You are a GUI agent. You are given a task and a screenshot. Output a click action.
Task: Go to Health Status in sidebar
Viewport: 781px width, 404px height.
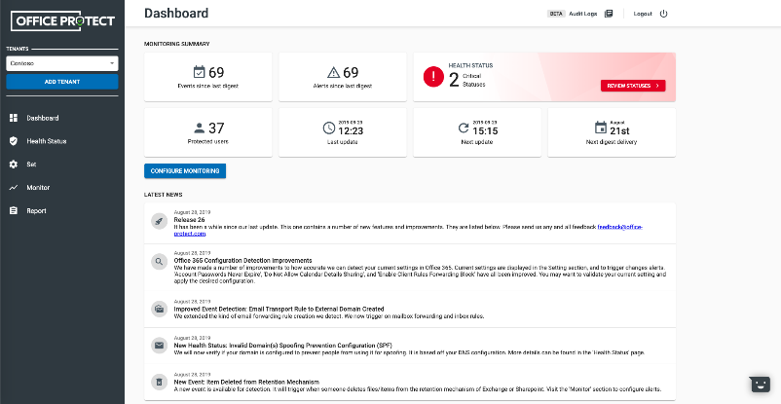[47, 141]
